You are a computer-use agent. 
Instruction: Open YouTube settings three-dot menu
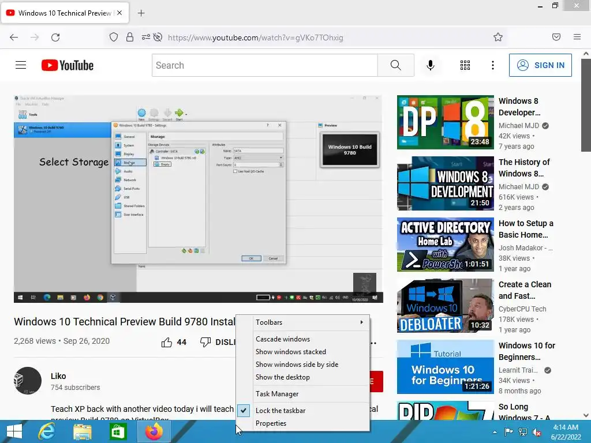493,65
